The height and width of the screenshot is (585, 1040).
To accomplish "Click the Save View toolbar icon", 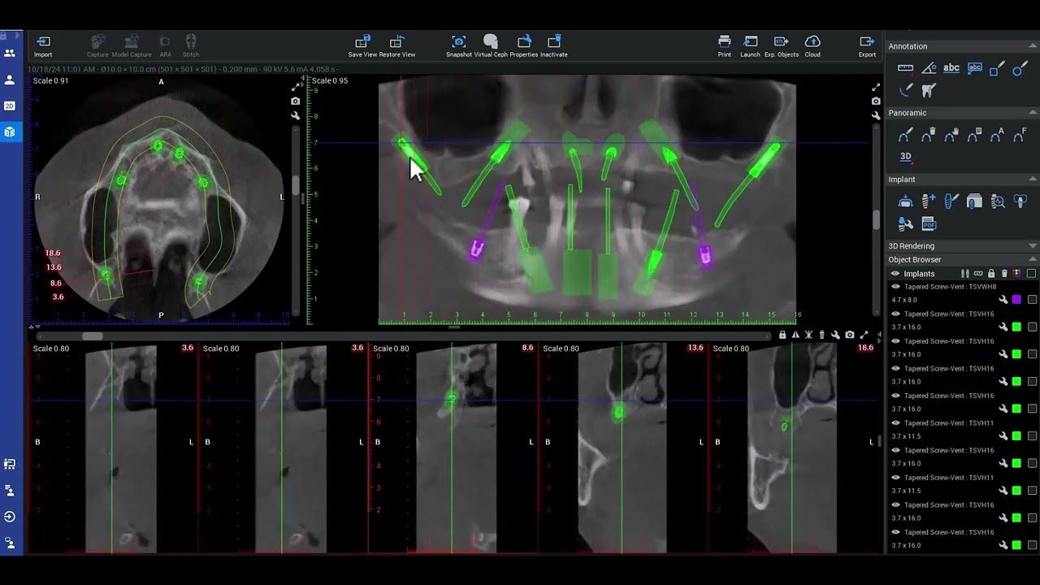I will pos(362,41).
